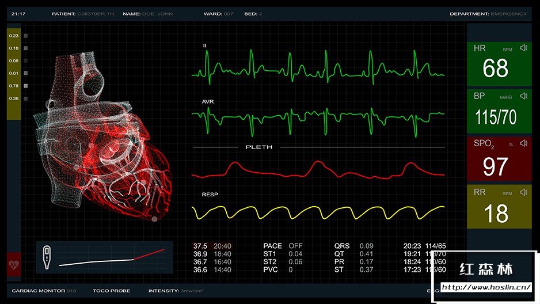This screenshot has width=540, height=304.
Task: Click the AVR ECG waveform
Action: pos(318,121)
